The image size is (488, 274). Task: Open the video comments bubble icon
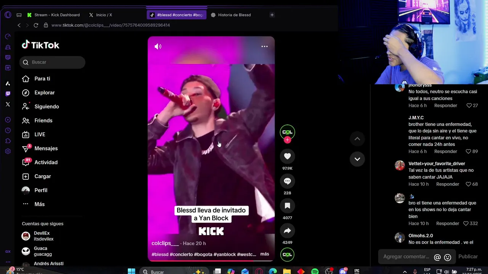coord(287,181)
